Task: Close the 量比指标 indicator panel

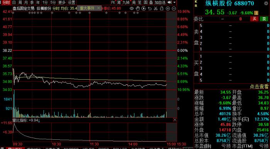Action: (175, 120)
